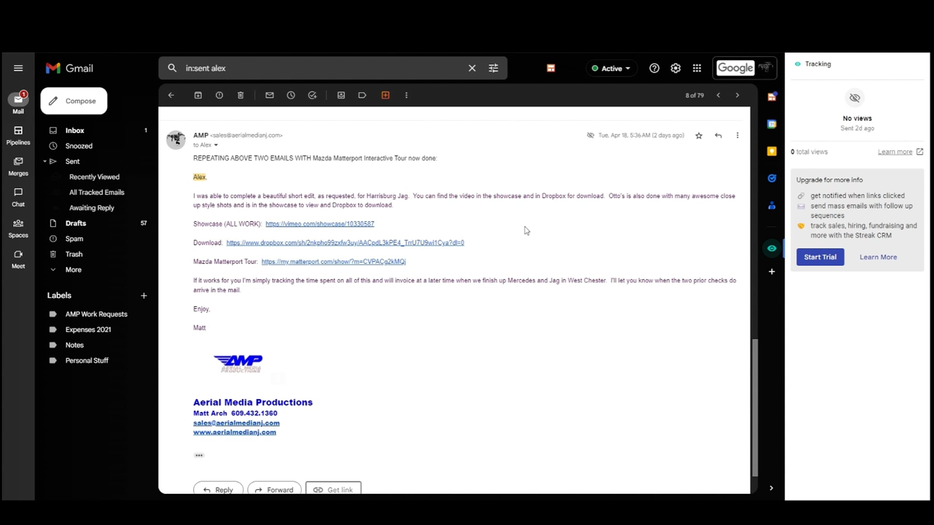
Task: Delete the email with the trash icon
Action: click(241, 95)
